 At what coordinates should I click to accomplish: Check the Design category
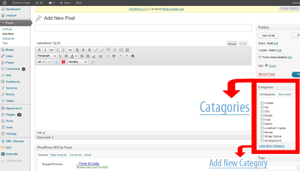click(262, 116)
